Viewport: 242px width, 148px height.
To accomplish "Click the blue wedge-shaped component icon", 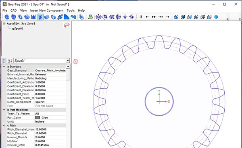I will [x=67, y=17].
